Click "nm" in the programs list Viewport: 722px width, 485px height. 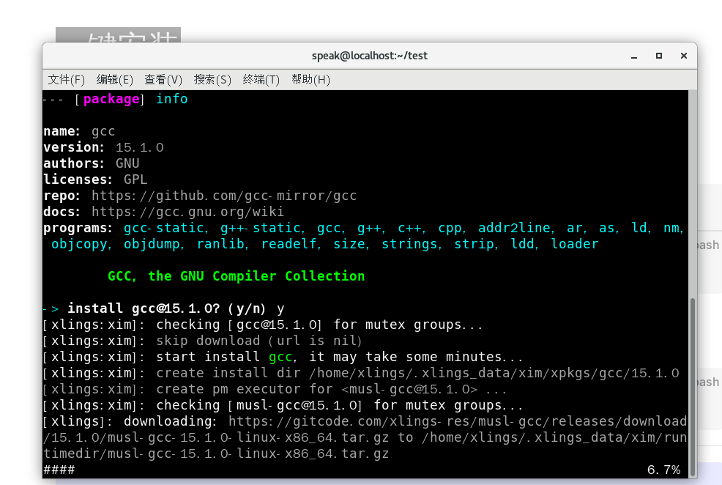click(x=671, y=228)
